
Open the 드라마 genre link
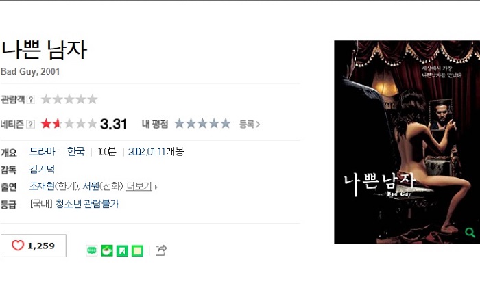coord(43,151)
